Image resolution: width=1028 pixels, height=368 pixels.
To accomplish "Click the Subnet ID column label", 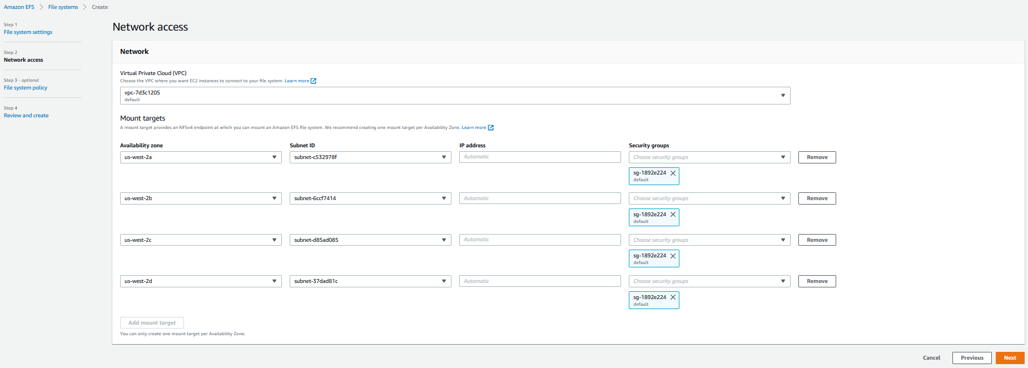I will tap(302, 146).
